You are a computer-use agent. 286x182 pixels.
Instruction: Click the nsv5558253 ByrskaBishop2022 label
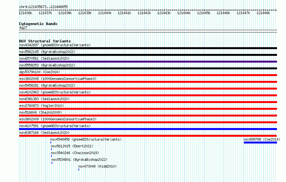(47, 65)
